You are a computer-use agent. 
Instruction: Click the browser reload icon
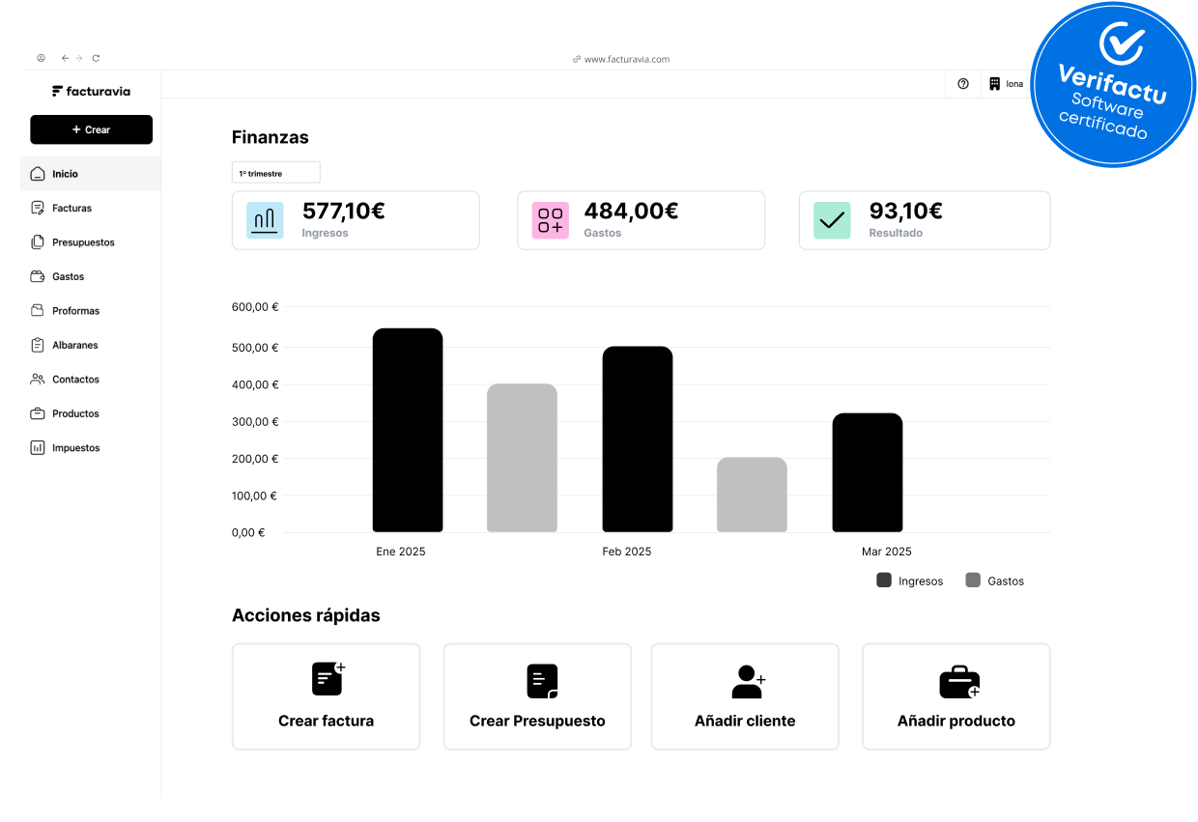pyautogui.click(x=96, y=59)
